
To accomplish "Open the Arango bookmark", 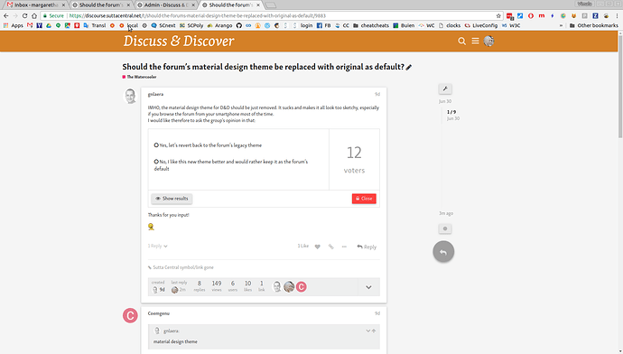I will point(219,25).
